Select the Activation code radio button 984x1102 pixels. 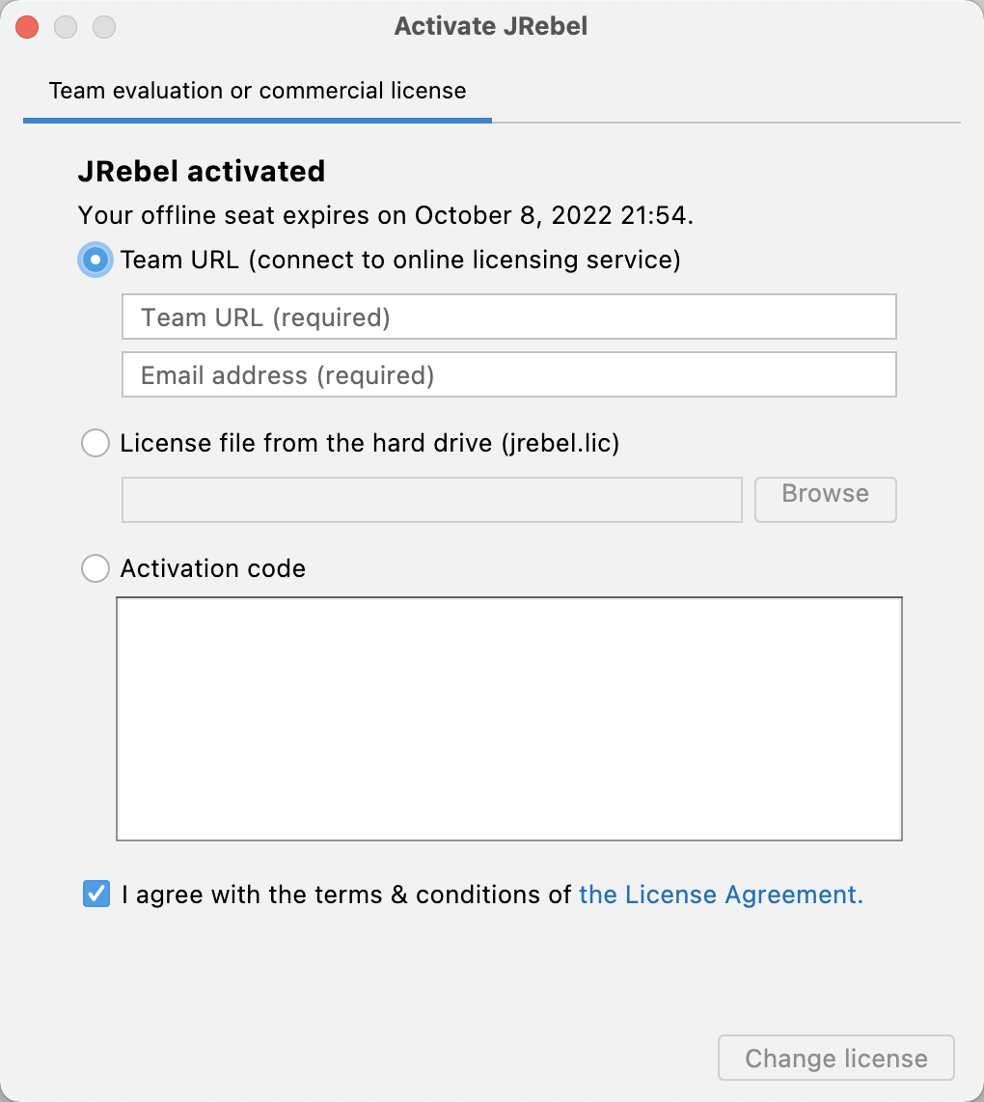point(96,568)
